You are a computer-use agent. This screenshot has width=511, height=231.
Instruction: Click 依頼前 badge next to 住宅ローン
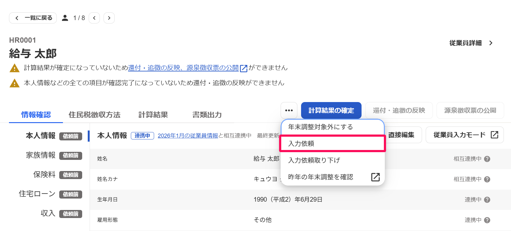[x=71, y=195]
